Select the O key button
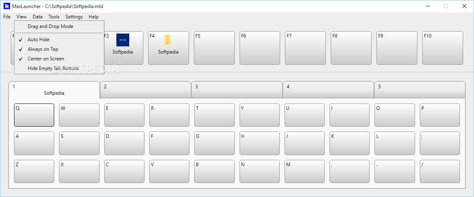 pyautogui.click(x=395, y=115)
